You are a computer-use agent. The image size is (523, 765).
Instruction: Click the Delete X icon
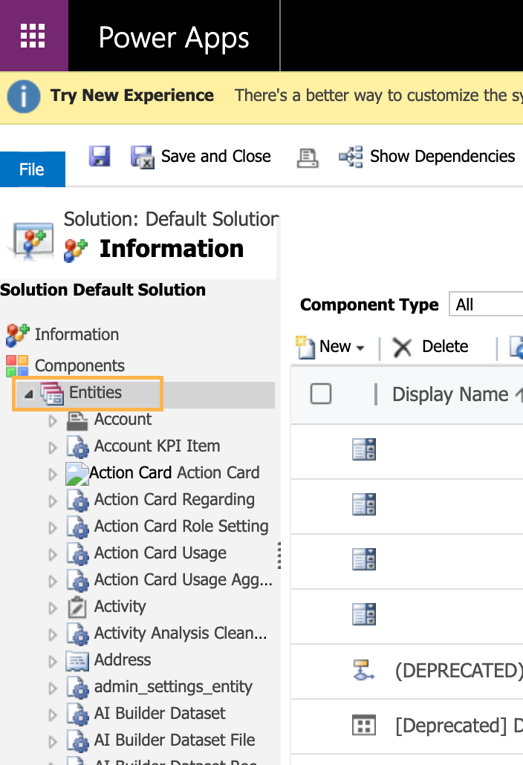[403, 347]
